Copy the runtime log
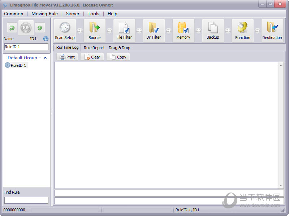289x216 pixels. click(x=118, y=57)
